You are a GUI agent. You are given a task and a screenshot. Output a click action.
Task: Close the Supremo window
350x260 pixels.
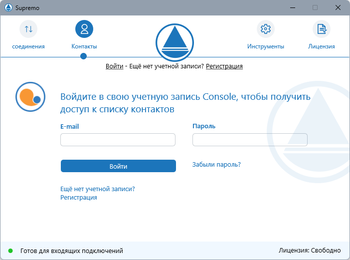tap(338, 7)
